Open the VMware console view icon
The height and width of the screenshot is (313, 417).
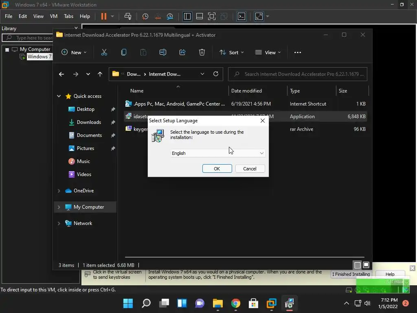(x=241, y=16)
